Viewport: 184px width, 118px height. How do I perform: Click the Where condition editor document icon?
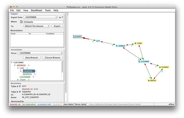[x=21, y=22]
